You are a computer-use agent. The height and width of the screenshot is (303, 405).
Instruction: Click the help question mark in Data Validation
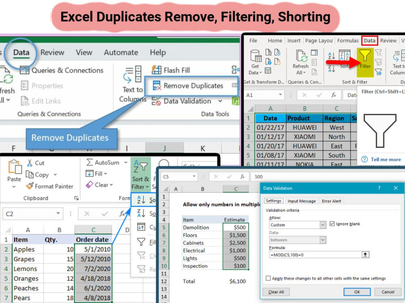(x=379, y=188)
